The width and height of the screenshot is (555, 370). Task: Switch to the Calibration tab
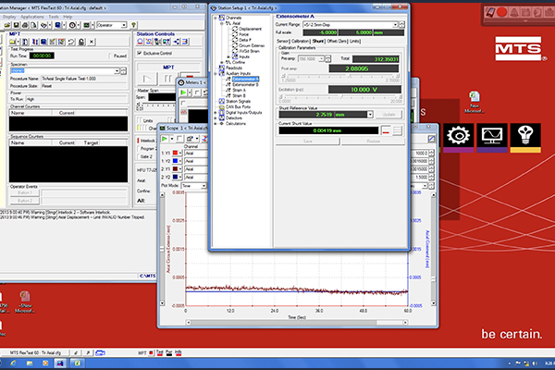click(x=301, y=41)
